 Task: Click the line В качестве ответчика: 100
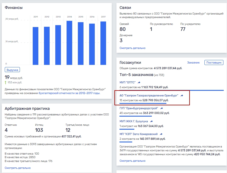coord(22,154)
